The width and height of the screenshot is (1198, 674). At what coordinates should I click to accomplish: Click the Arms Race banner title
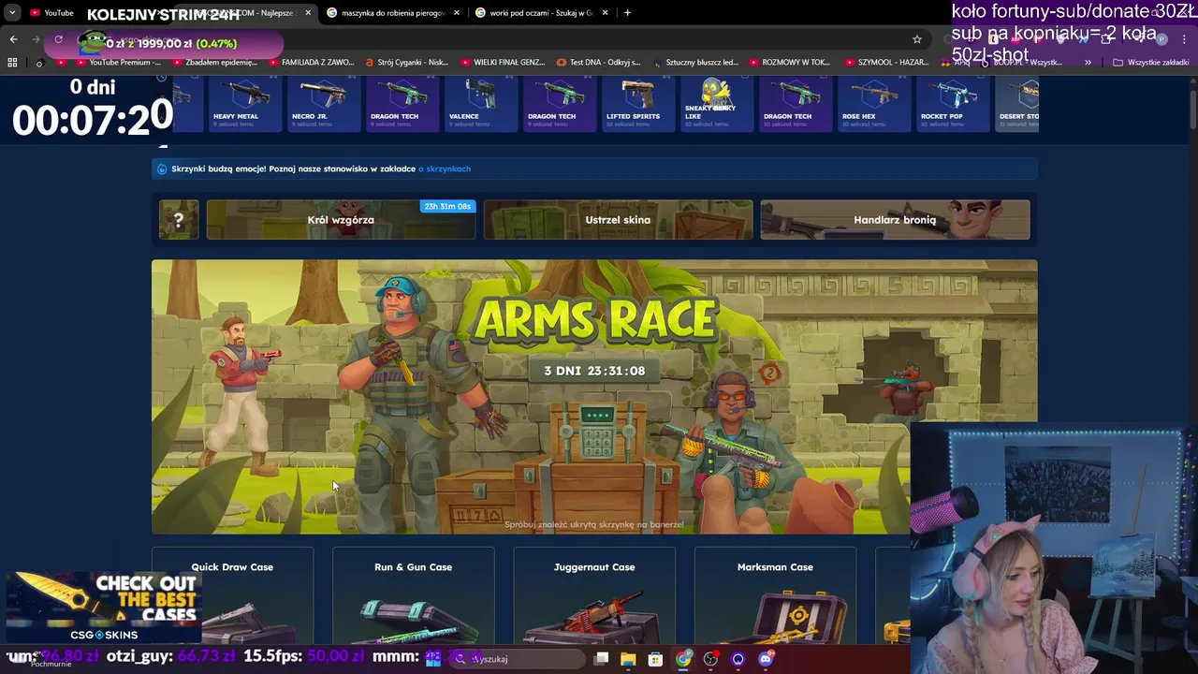click(x=595, y=318)
